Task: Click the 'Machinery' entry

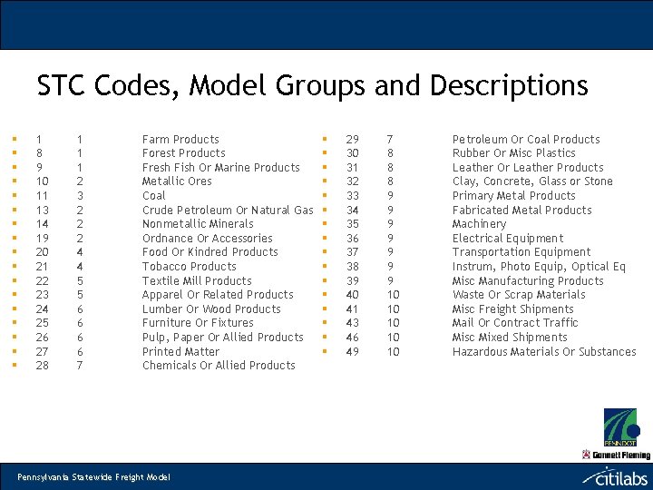Action: pyautogui.click(x=479, y=224)
